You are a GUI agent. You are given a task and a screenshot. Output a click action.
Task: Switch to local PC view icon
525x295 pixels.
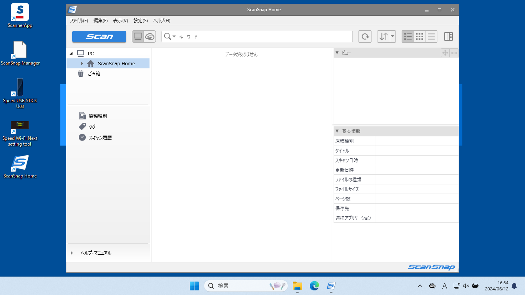point(138,36)
